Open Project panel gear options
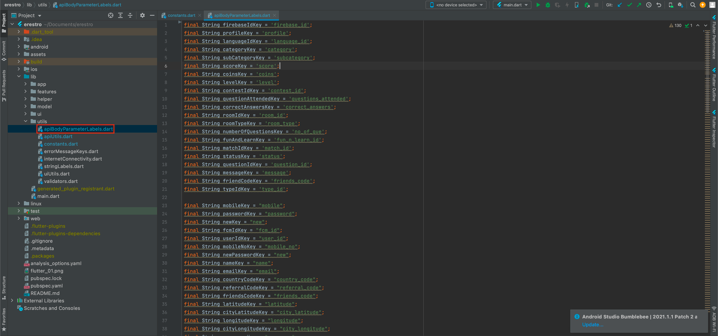 [142, 15]
